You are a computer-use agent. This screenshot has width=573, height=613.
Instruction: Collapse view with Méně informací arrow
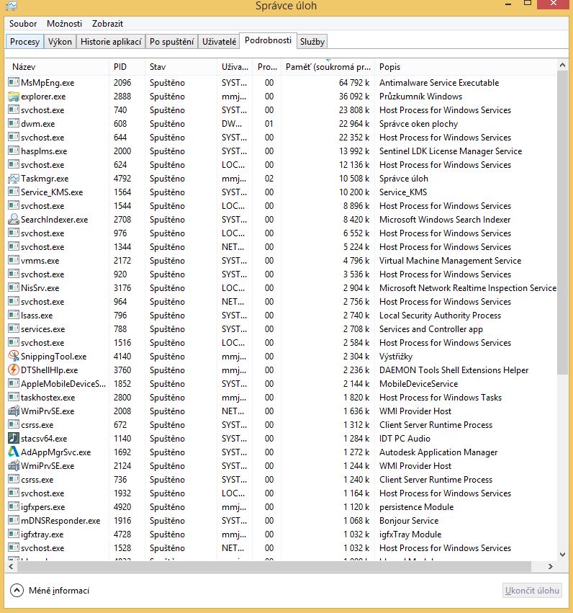click(17, 591)
